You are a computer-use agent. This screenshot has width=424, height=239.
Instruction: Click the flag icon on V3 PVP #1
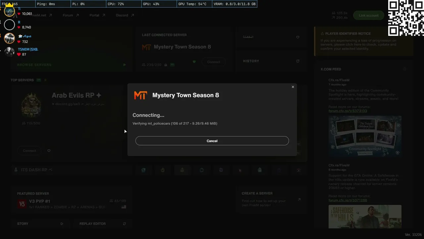point(124,207)
